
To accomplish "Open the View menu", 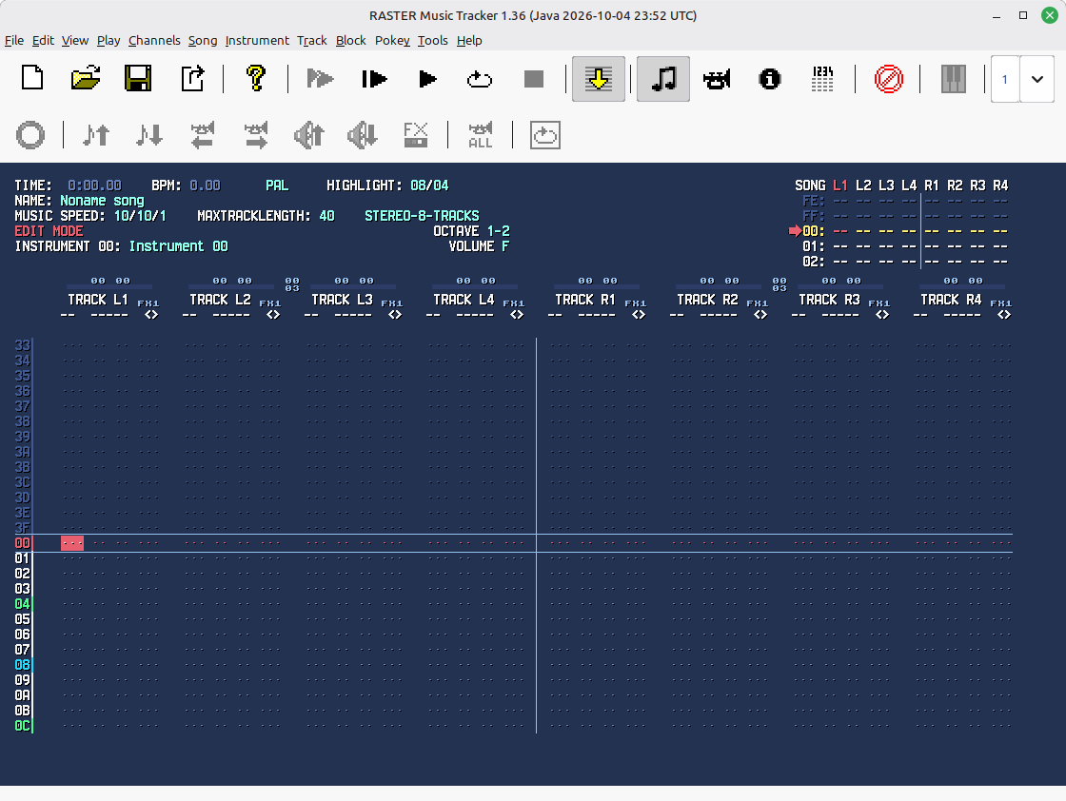I will tap(75, 40).
